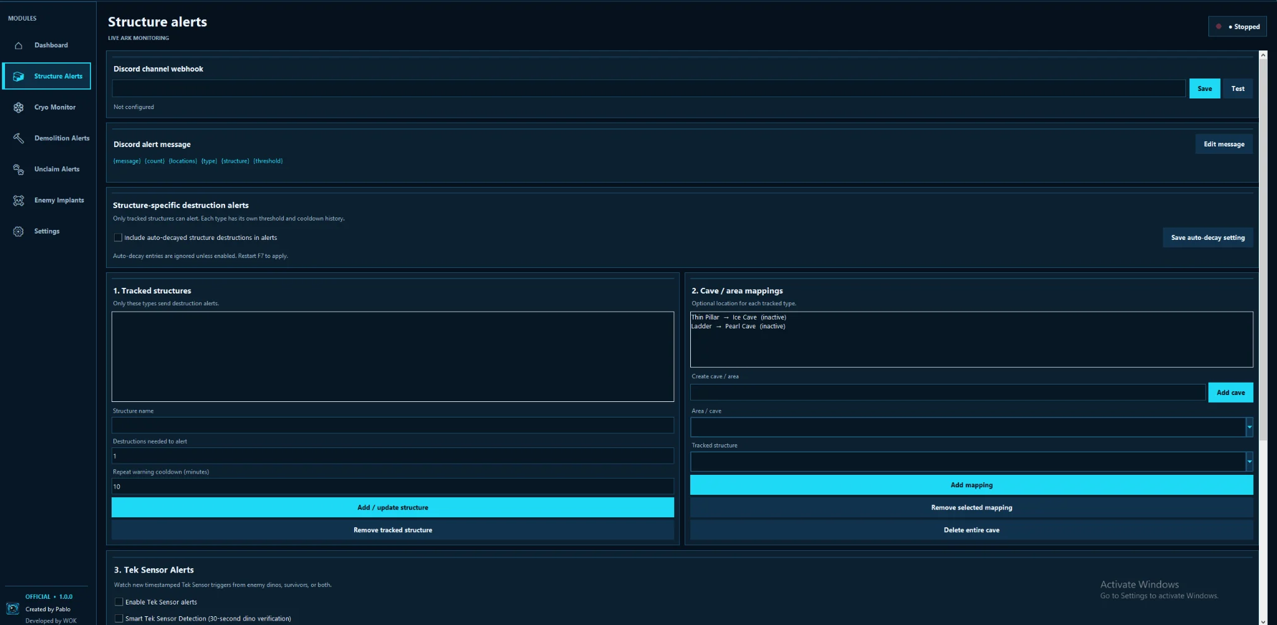Click Delete entire cave button
Screen dimensions: 1277x625
click(971, 530)
